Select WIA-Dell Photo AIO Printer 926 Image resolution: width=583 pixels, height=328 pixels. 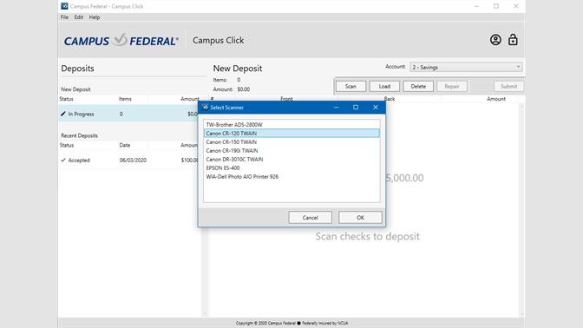[291, 177]
